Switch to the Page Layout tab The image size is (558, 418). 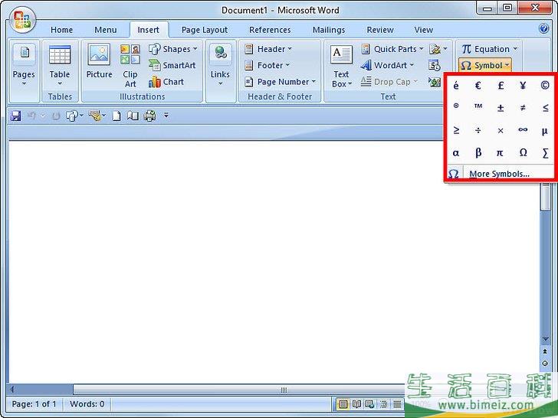click(x=204, y=30)
